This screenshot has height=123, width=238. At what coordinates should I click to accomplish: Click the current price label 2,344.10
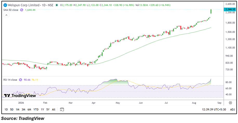point(230,9)
